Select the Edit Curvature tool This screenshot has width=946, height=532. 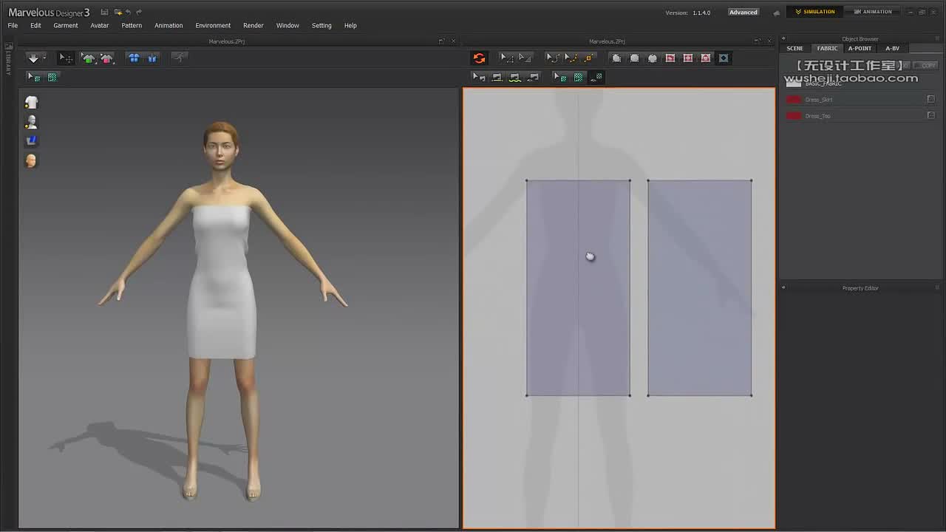552,58
